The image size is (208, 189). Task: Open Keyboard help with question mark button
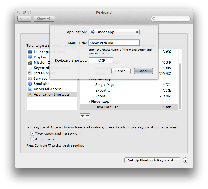[185, 160]
